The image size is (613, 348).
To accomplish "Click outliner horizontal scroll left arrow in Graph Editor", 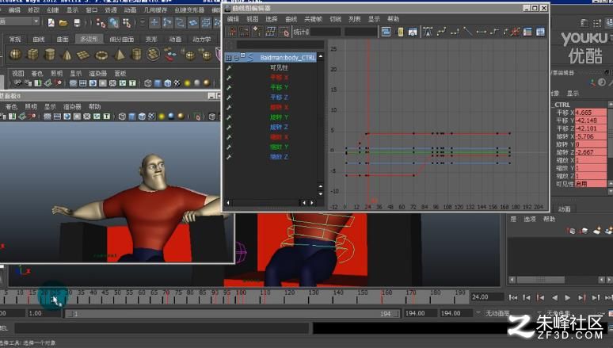I will 228,202.
